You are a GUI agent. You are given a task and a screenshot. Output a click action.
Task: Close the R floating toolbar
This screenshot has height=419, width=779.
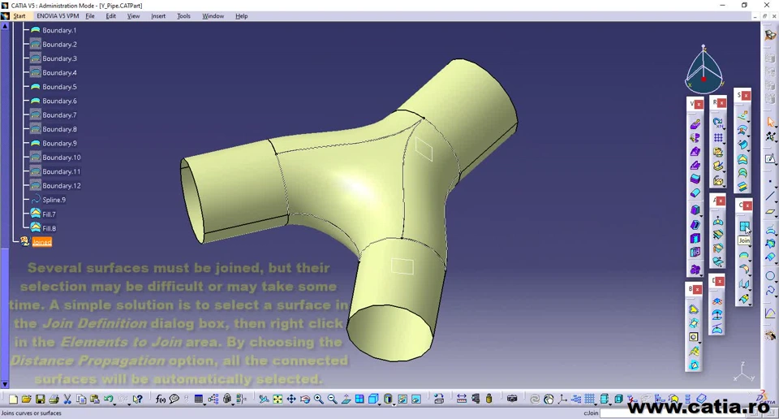tap(722, 103)
